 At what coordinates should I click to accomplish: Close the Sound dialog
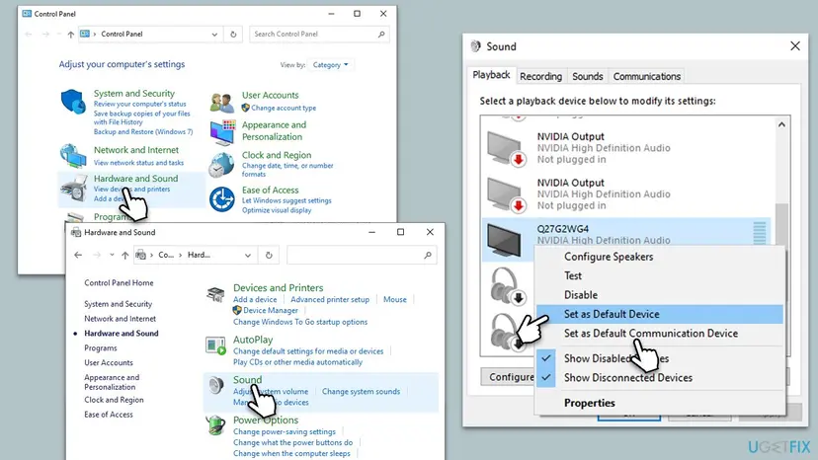(x=795, y=45)
